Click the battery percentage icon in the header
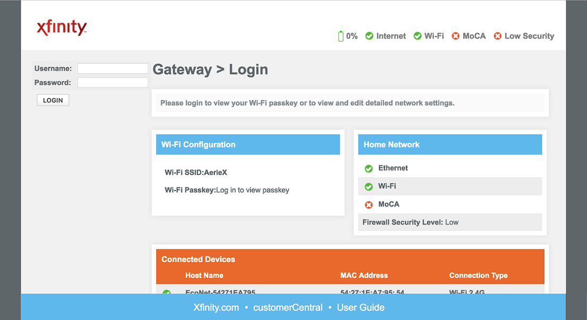This screenshot has width=587, height=320. pyautogui.click(x=341, y=36)
